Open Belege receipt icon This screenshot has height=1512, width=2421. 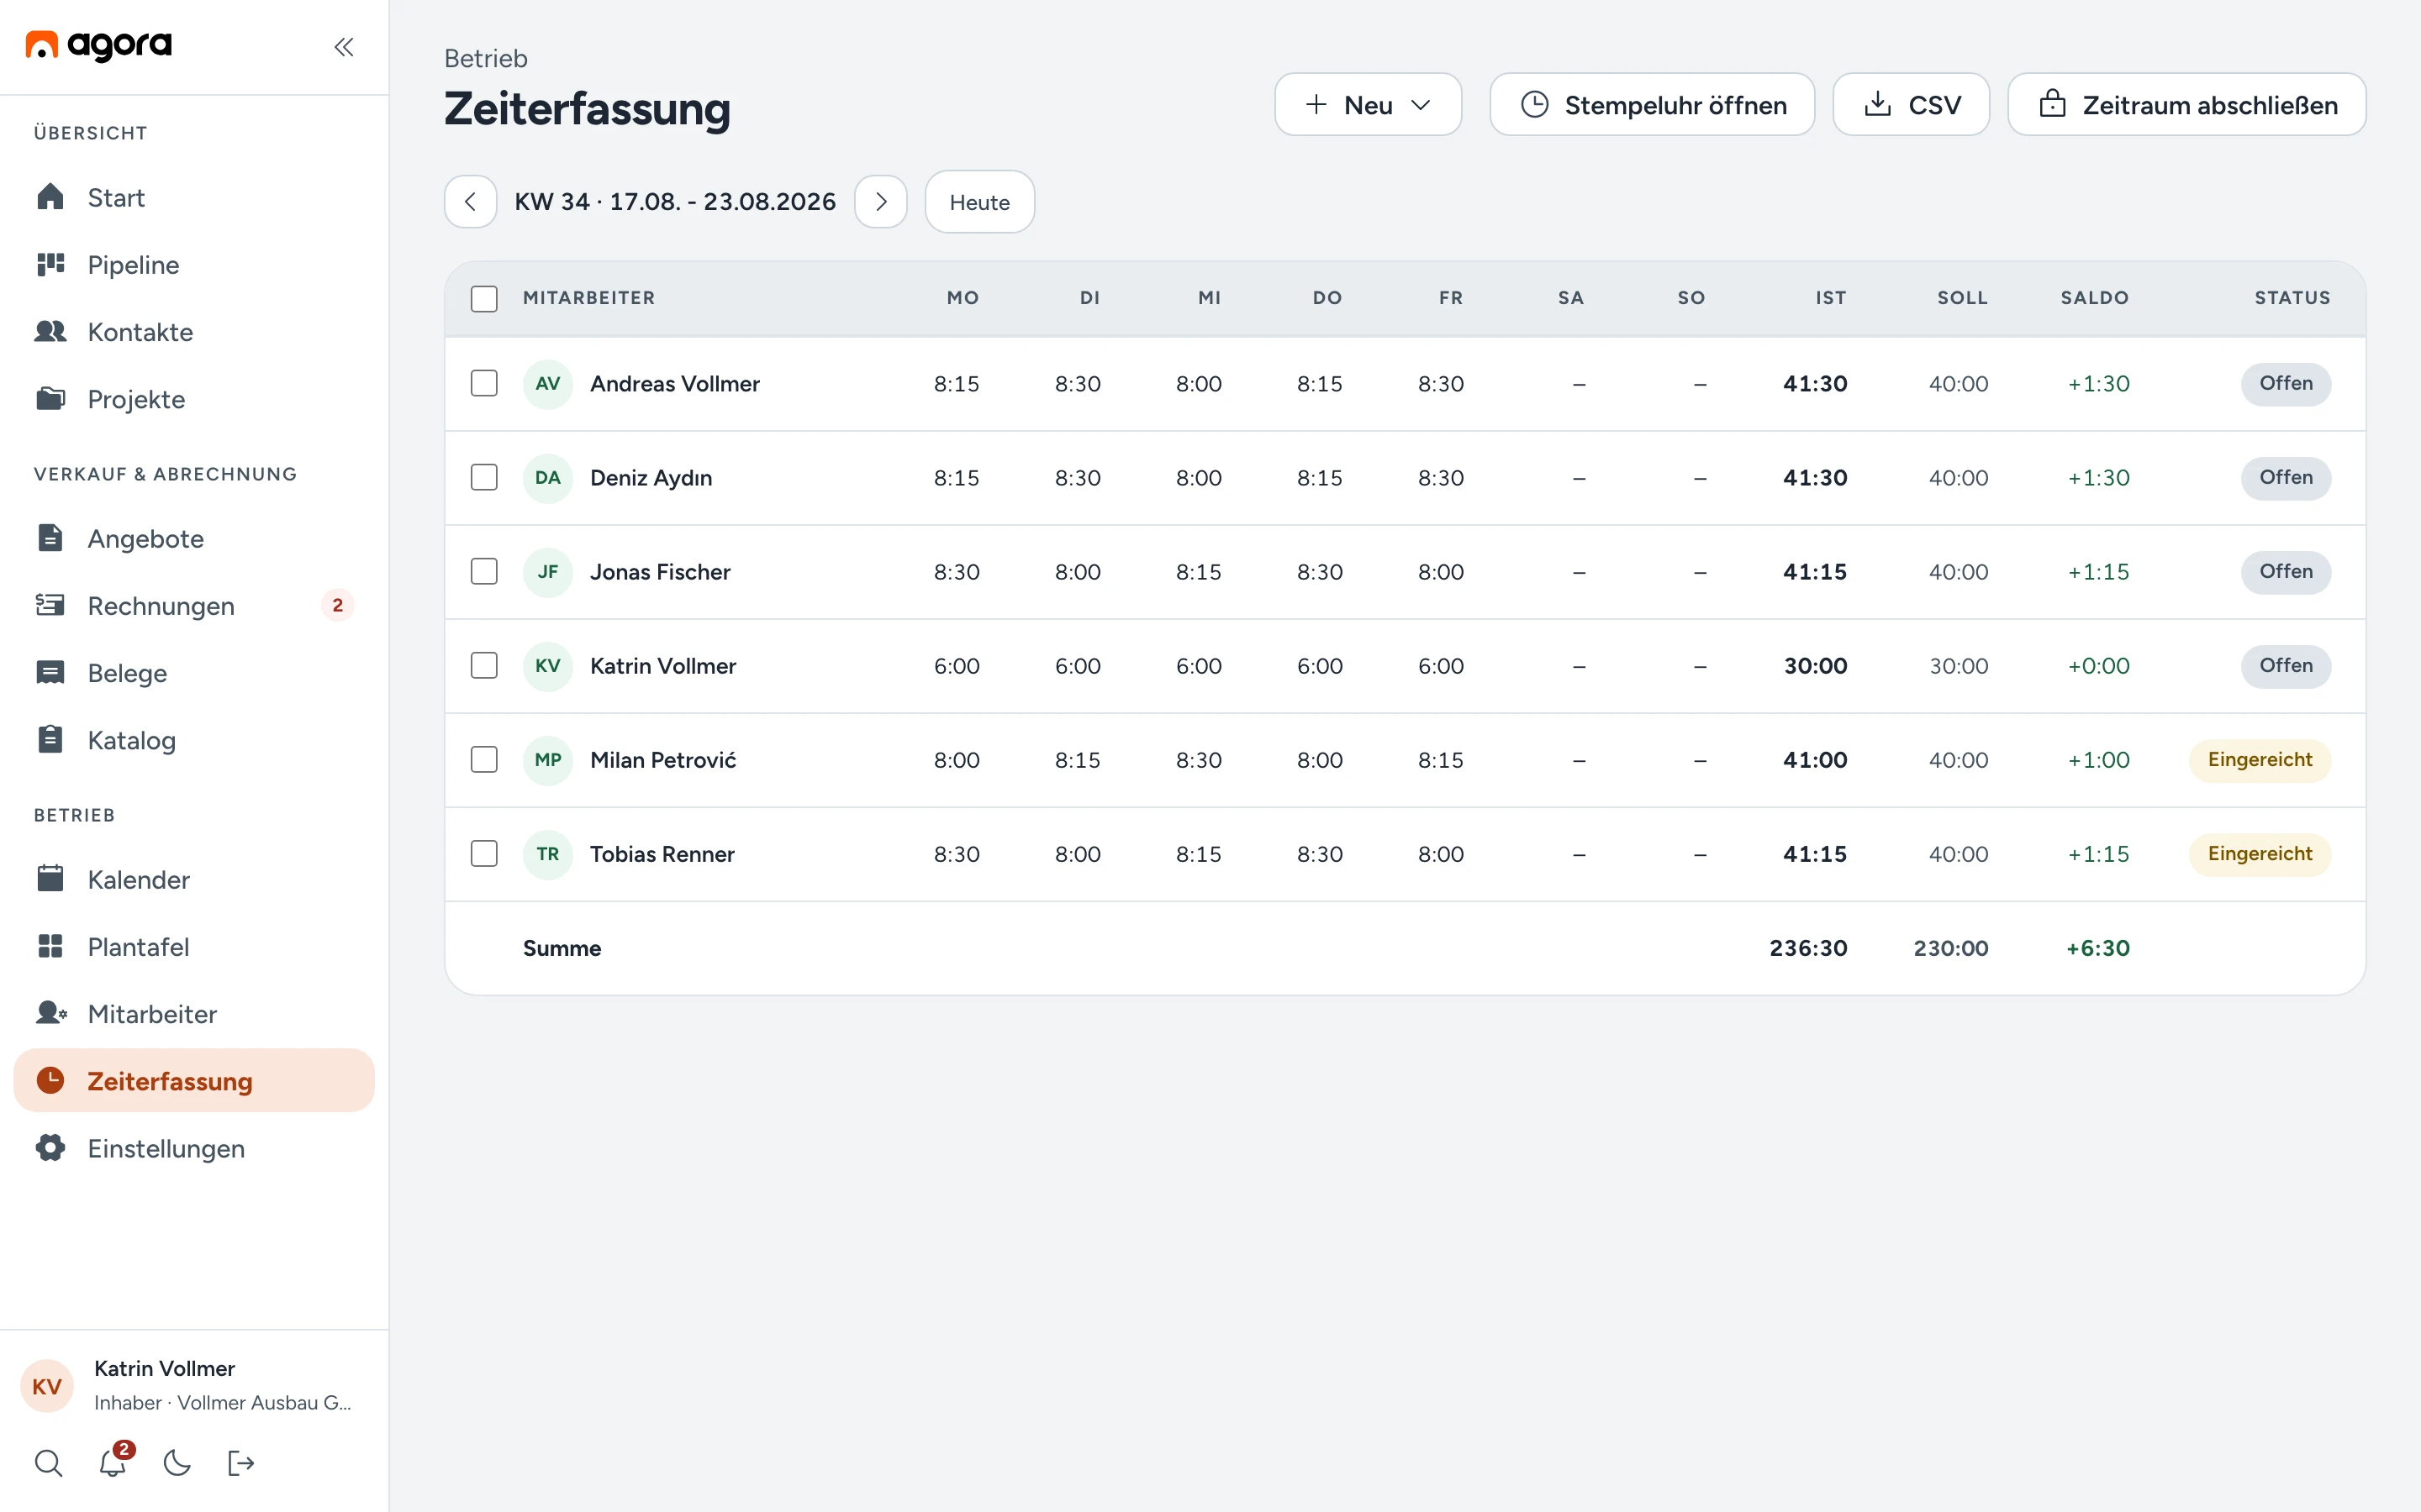point(50,672)
